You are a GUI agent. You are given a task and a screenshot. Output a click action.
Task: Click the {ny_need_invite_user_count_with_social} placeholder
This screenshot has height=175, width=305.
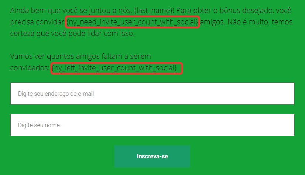[x=133, y=22]
